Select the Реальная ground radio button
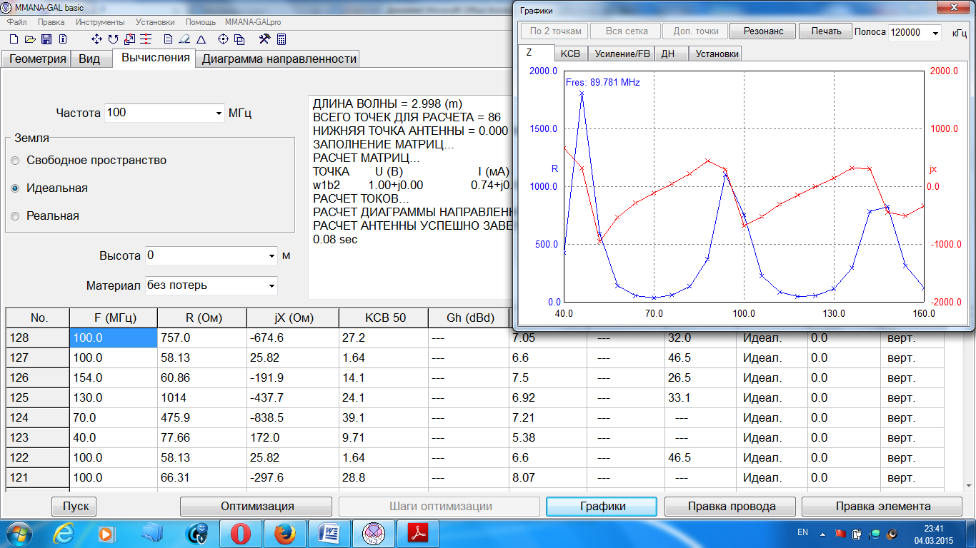 tap(16, 216)
